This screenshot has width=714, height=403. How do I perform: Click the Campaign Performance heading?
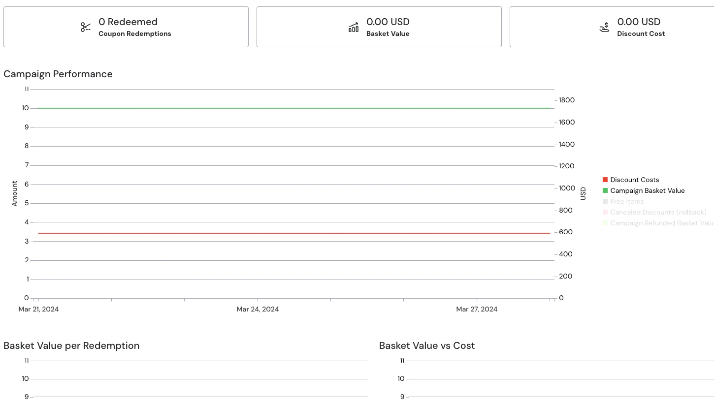[58, 74]
